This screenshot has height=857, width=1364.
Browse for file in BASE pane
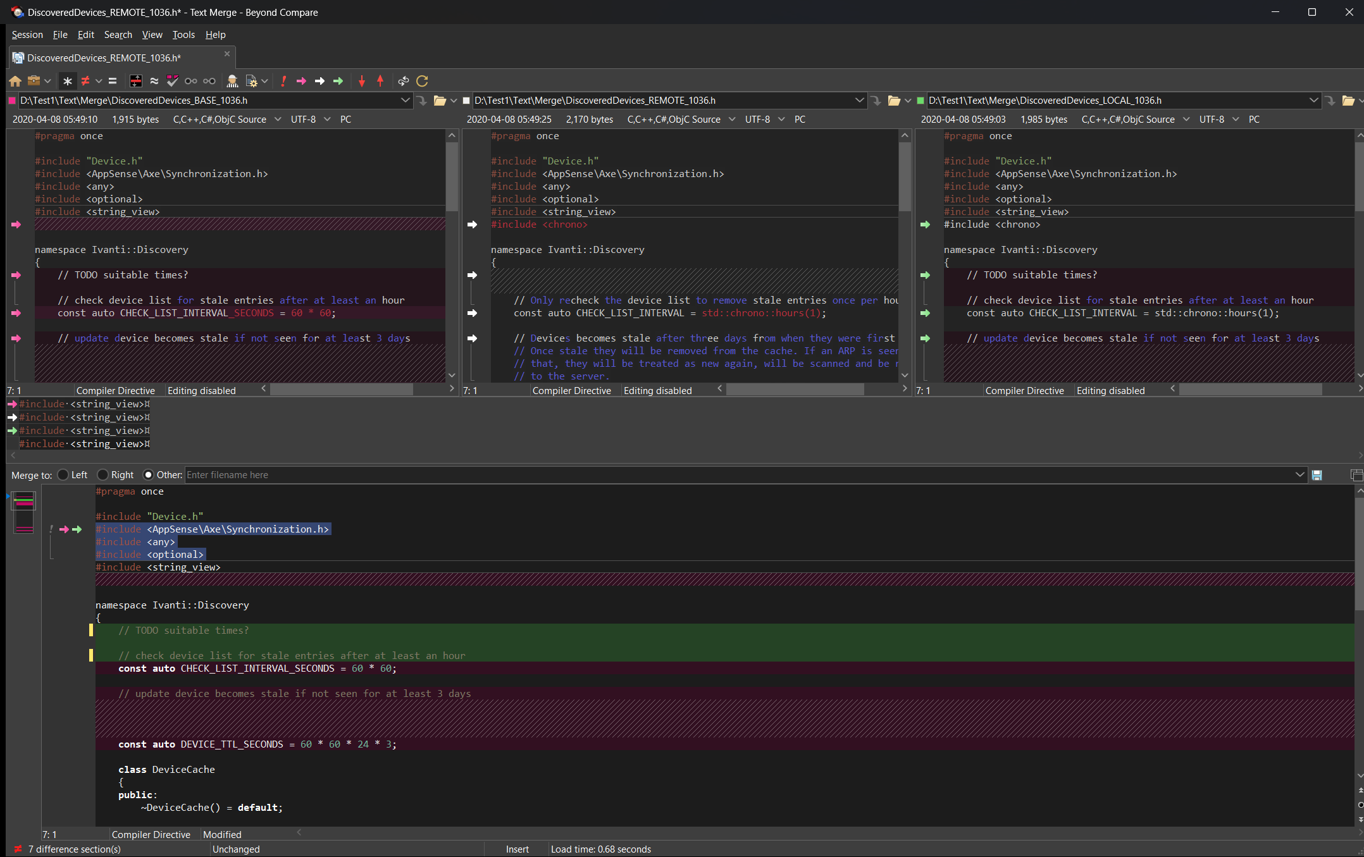[x=440, y=100]
